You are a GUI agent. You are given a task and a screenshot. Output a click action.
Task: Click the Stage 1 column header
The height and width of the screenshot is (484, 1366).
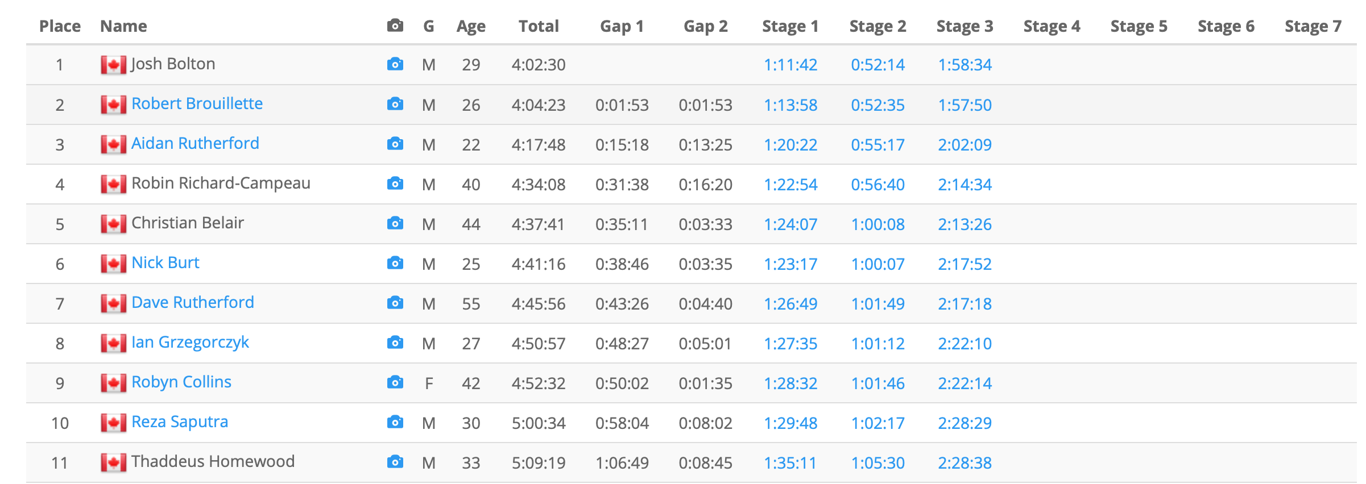(x=790, y=26)
